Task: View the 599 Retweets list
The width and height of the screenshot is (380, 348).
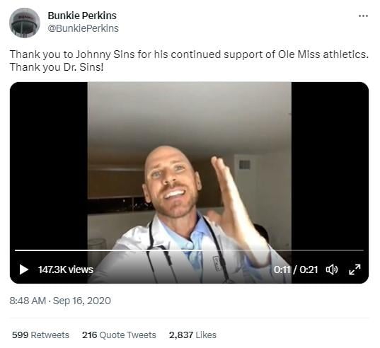Action: pyautogui.click(x=40, y=335)
